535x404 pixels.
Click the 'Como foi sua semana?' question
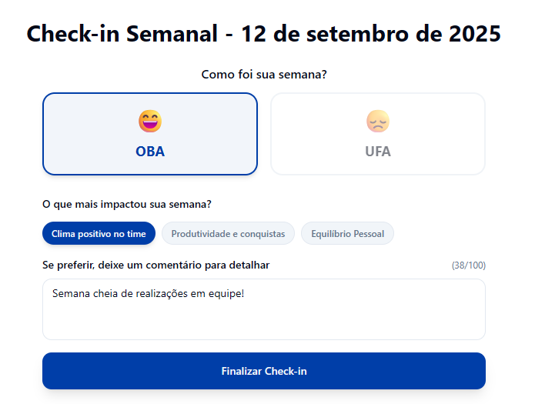[264, 75]
